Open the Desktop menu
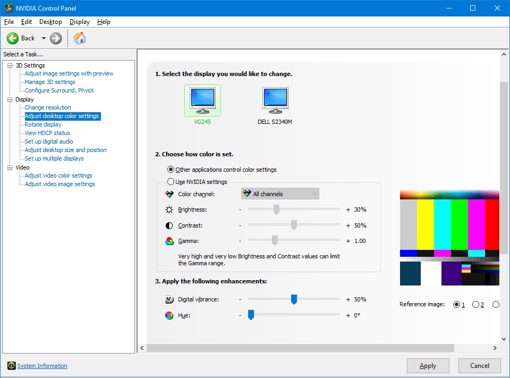The image size is (510, 378). click(50, 22)
